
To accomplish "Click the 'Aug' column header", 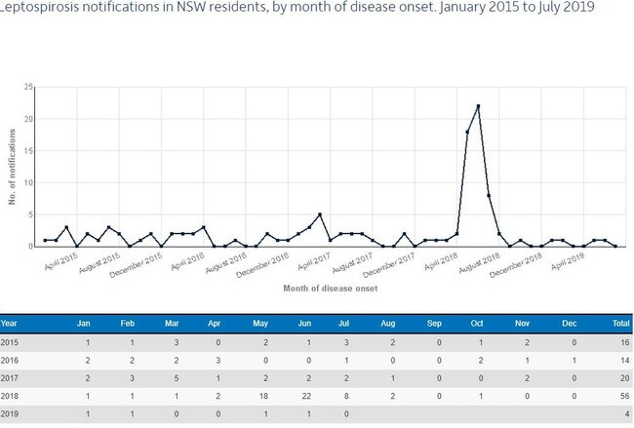I will click(388, 324).
